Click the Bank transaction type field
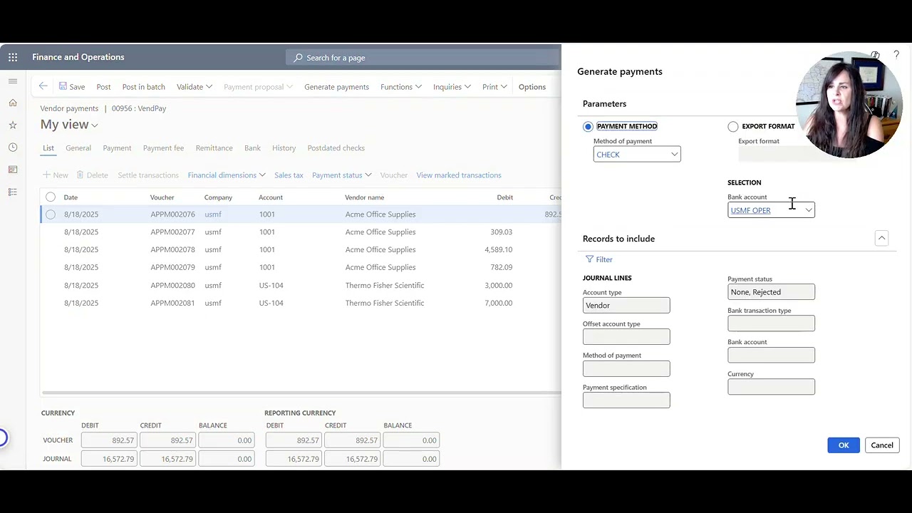 [771, 323]
